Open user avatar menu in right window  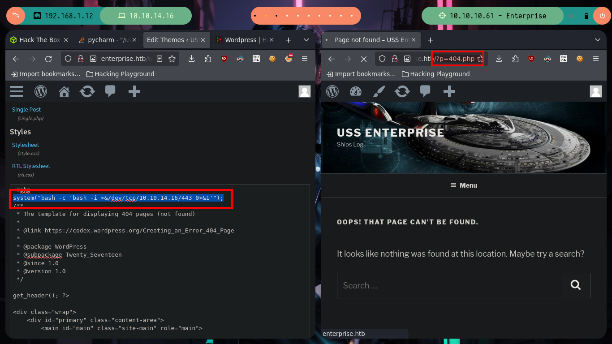tap(596, 91)
